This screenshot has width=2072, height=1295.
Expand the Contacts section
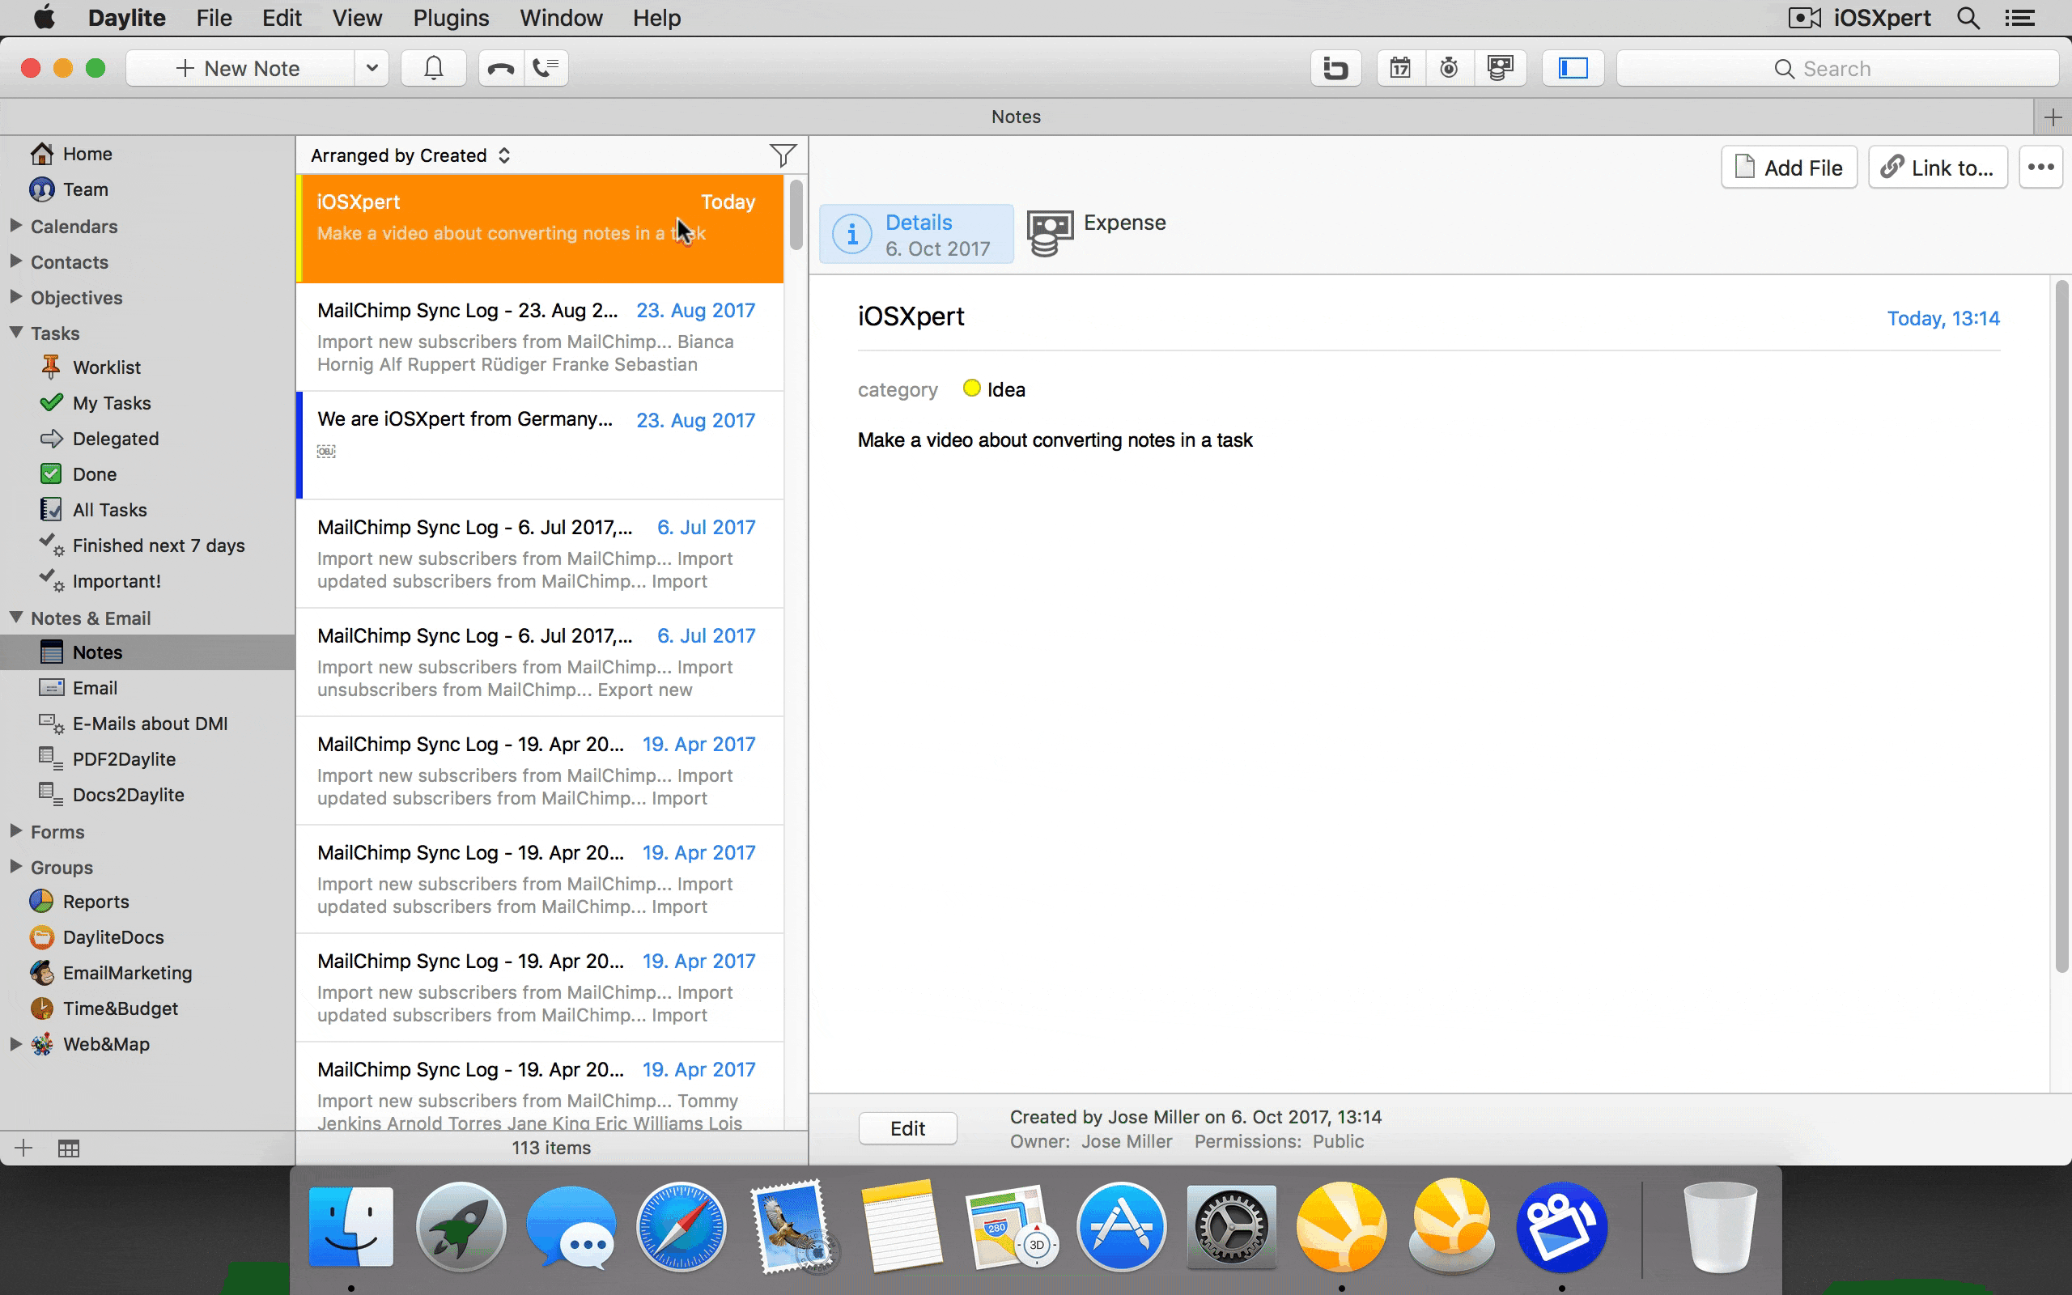coord(15,261)
